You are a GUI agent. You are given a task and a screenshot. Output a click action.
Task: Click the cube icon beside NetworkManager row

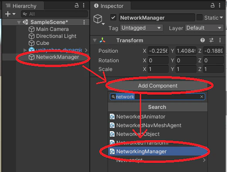coord(31,57)
